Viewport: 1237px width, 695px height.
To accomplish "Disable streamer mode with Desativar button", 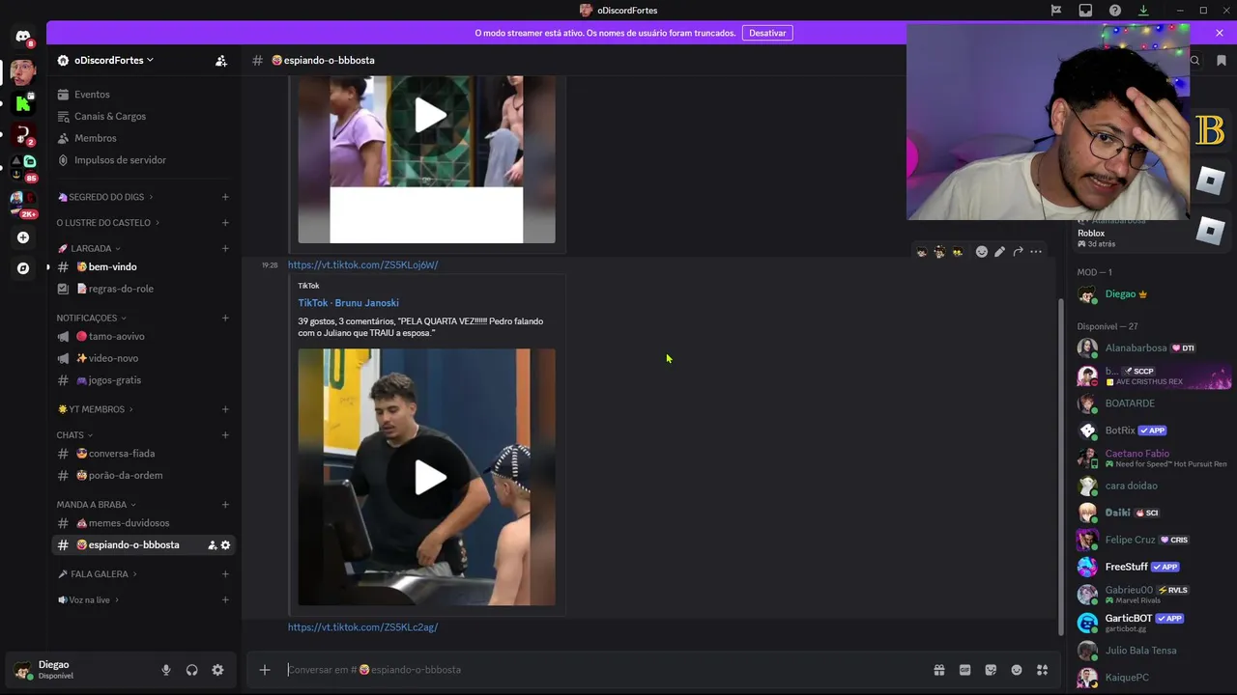I will 767,33.
